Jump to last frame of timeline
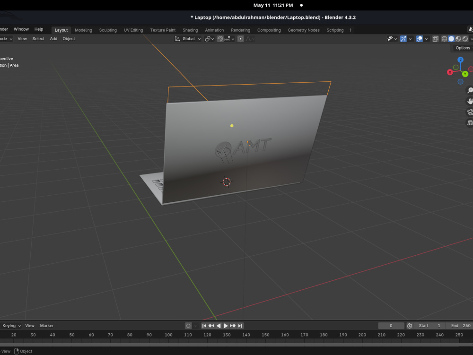Image resolution: width=473 pixels, height=355 pixels. 240,326
